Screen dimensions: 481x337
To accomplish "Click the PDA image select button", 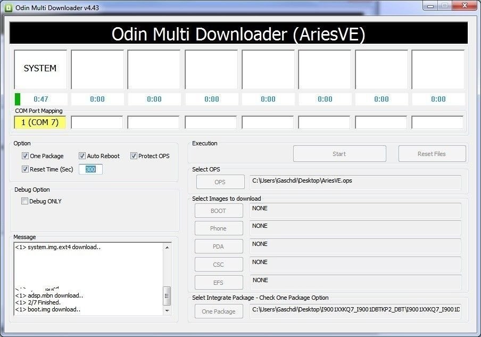I will [219, 246].
